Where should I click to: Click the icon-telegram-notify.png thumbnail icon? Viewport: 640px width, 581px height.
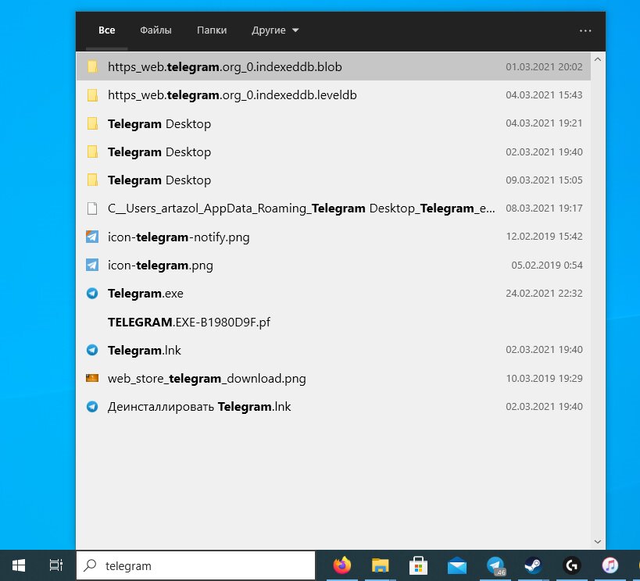[92, 237]
